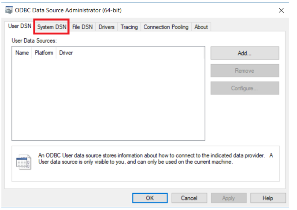Open the Tracing tab
297x210 pixels.
[x=129, y=27]
